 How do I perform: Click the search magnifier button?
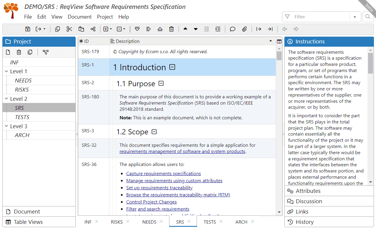(x=368, y=17)
